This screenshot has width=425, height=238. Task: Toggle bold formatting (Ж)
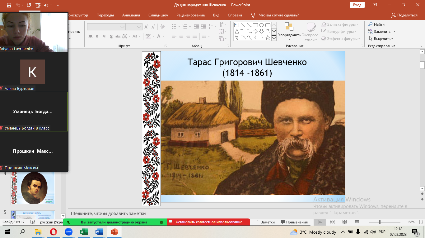(x=91, y=36)
